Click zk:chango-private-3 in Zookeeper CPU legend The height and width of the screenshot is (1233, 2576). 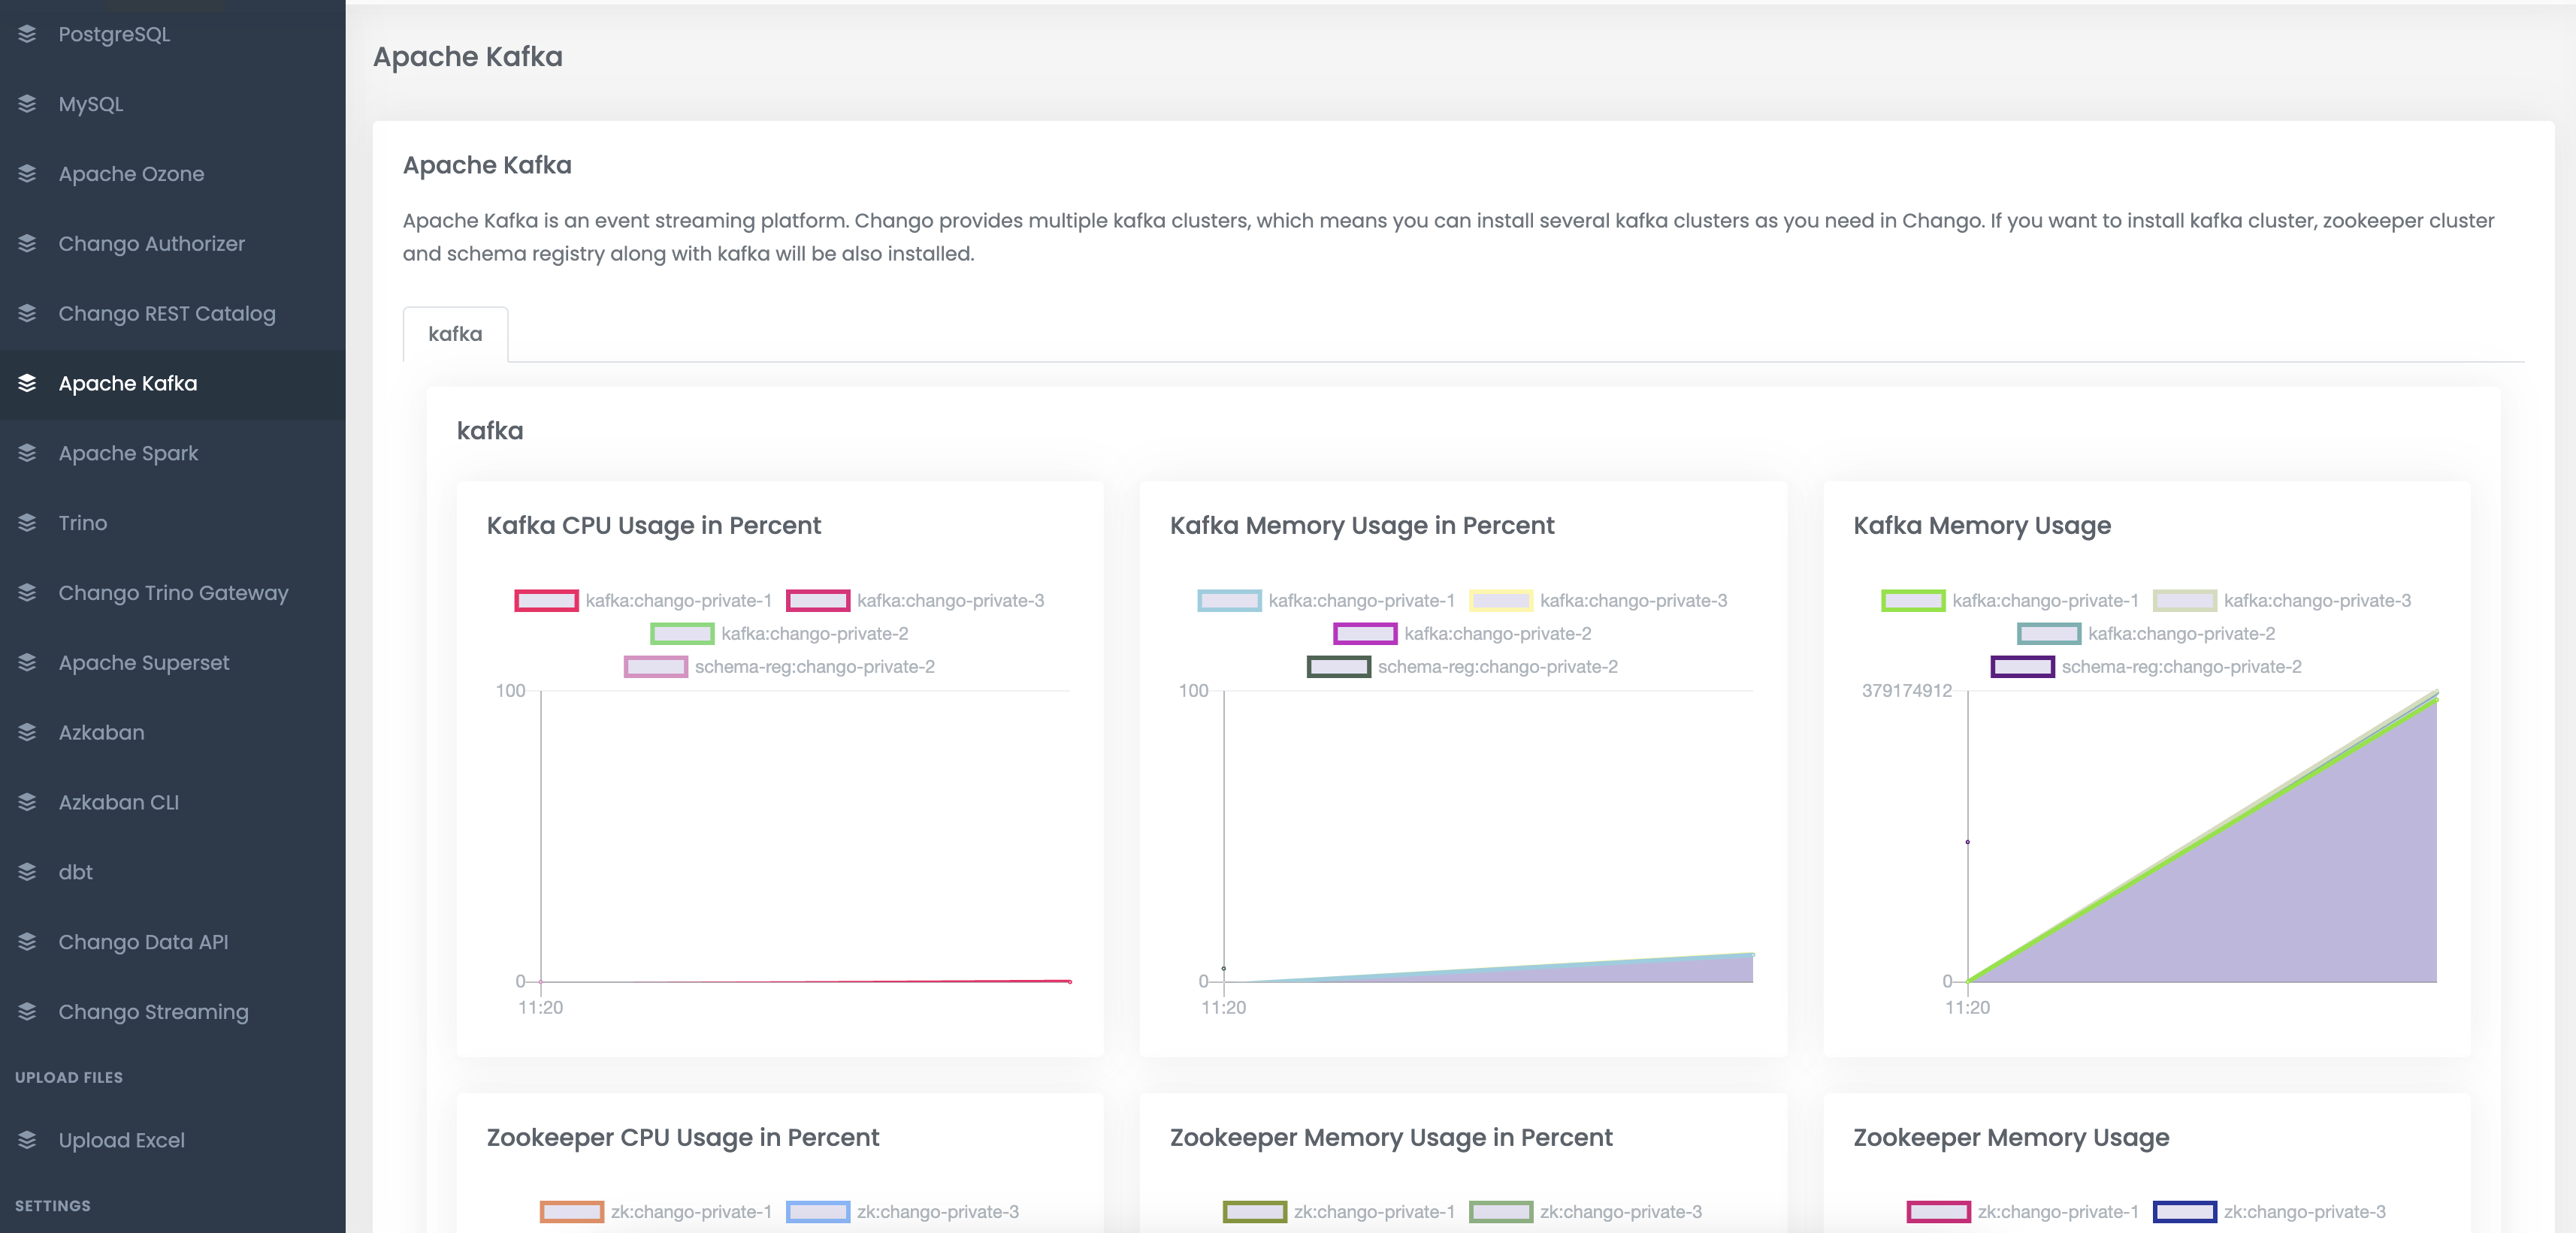point(902,1212)
